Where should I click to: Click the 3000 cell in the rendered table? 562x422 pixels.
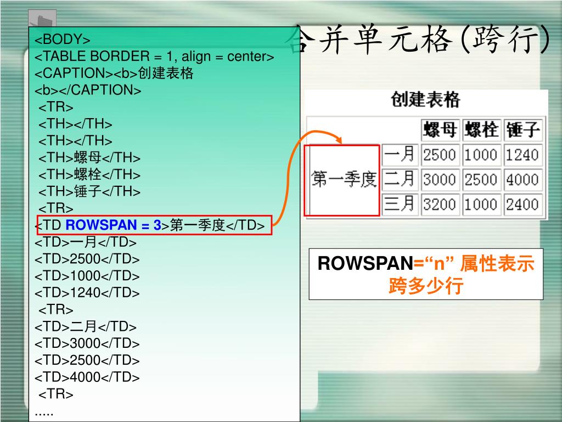tap(440, 180)
